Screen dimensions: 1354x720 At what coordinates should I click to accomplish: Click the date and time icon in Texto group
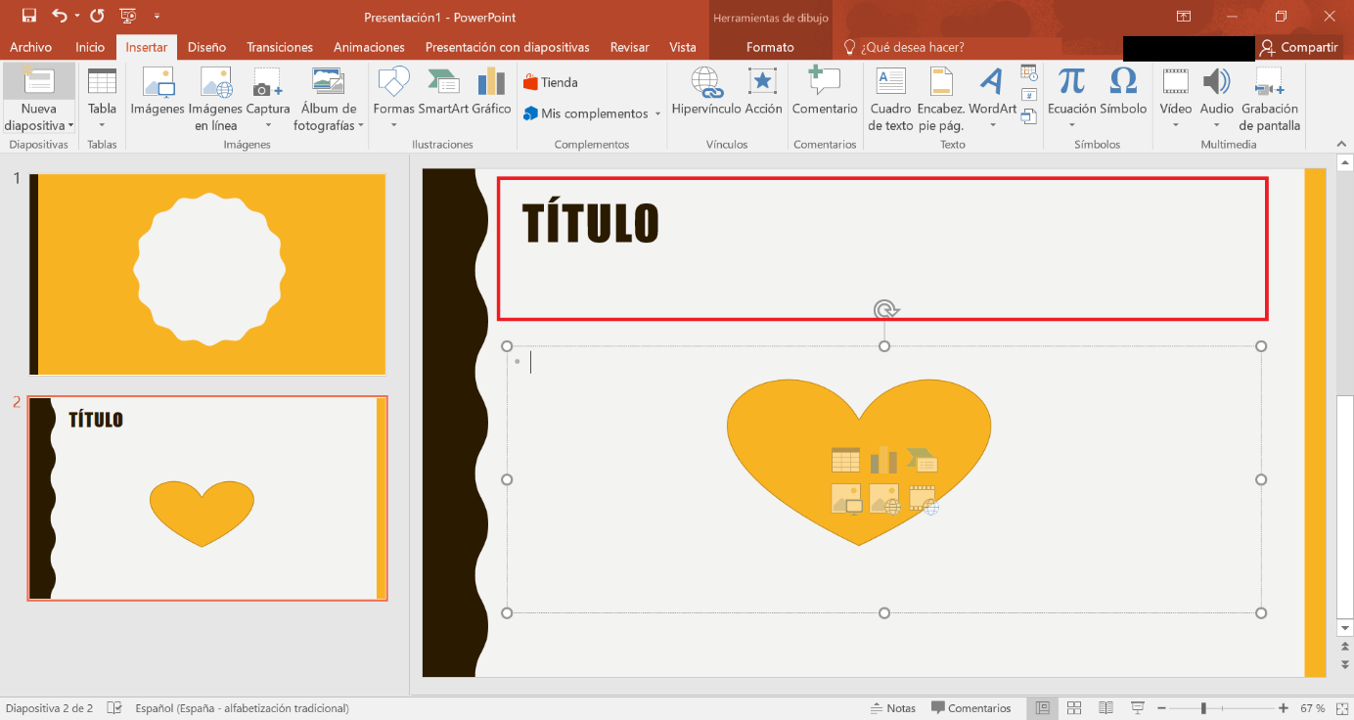point(1028,73)
